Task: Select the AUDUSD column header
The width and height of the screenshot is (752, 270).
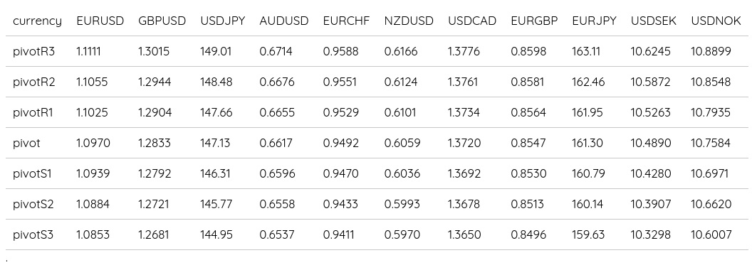Action: [x=284, y=21]
